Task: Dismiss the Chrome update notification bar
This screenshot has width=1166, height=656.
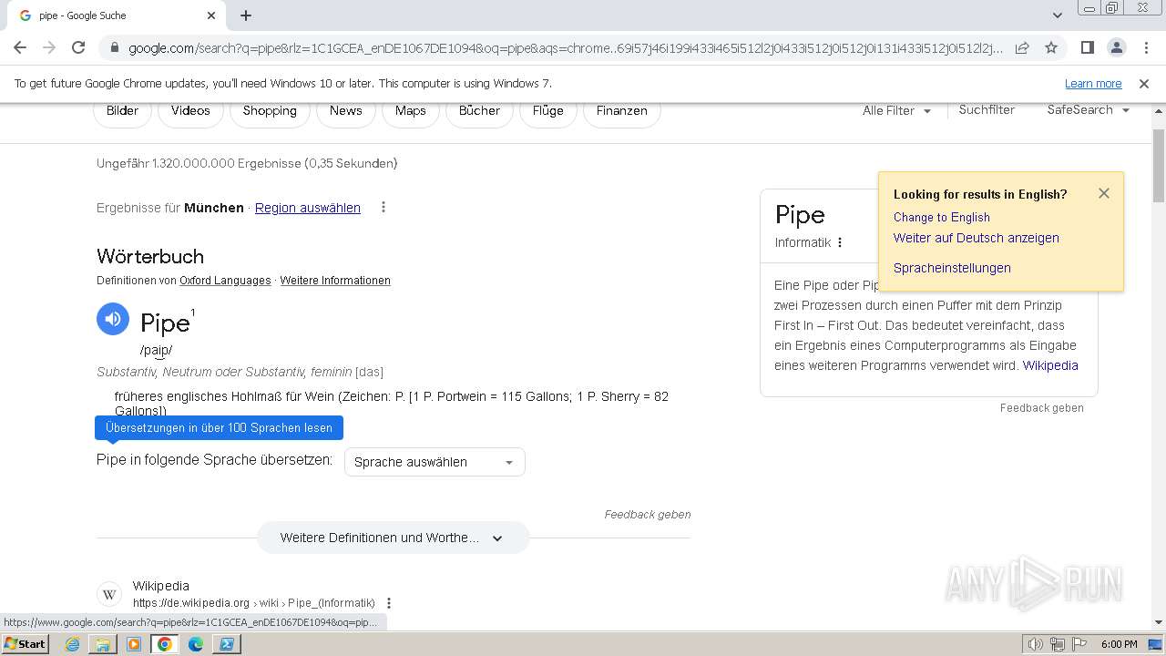Action: pos(1144,83)
